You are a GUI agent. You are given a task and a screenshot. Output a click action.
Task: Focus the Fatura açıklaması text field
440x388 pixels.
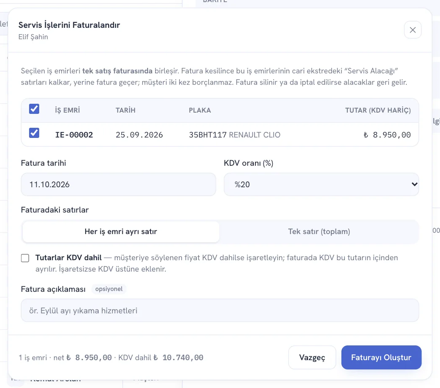tap(220, 310)
